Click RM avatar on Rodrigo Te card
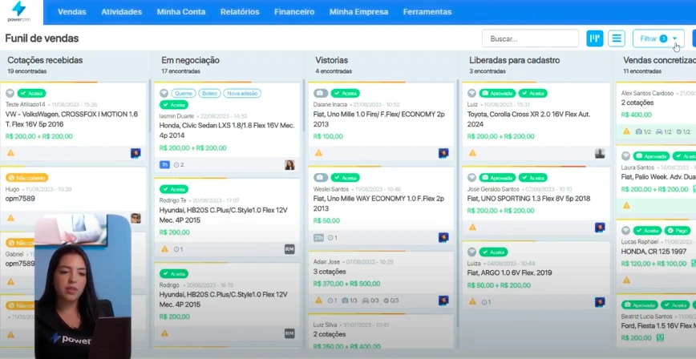Viewport: 696px width, 359px height. point(289,249)
